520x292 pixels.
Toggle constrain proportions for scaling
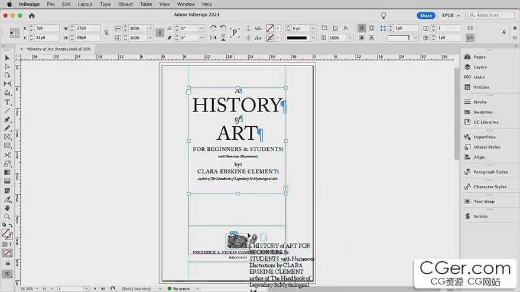tap(160, 33)
